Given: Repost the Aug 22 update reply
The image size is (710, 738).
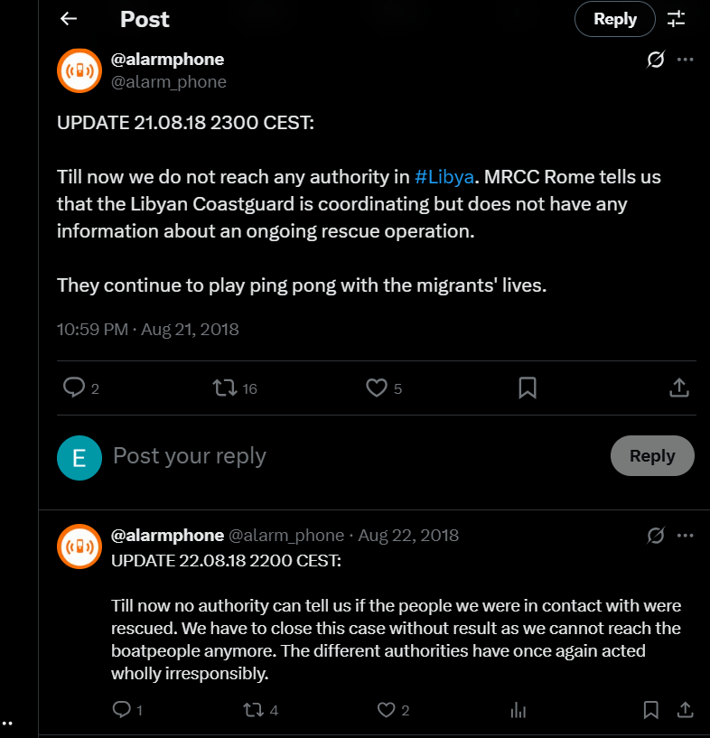Looking at the screenshot, I should [x=255, y=710].
